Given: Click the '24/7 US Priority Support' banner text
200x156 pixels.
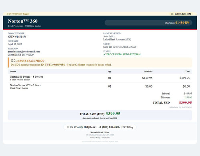Looking at the screenshot, I should click(x=19, y=14).
